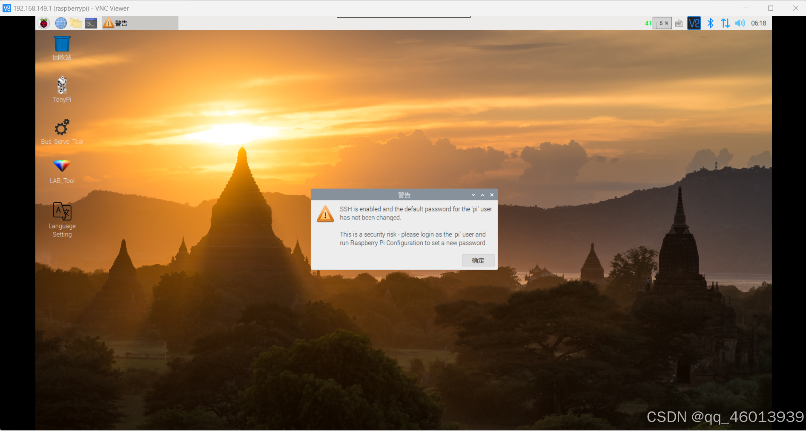This screenshot has height=431, width=806.
Task: Unshade the dialog using the up chevron
Action: click(482, 194)
